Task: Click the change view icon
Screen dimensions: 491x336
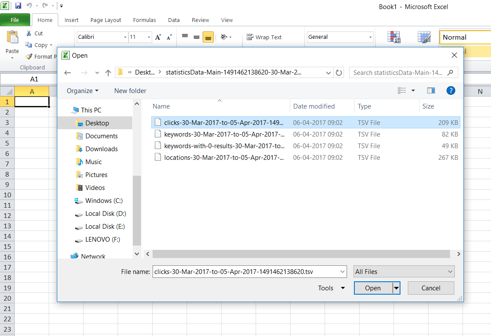Action: point(402,90)
